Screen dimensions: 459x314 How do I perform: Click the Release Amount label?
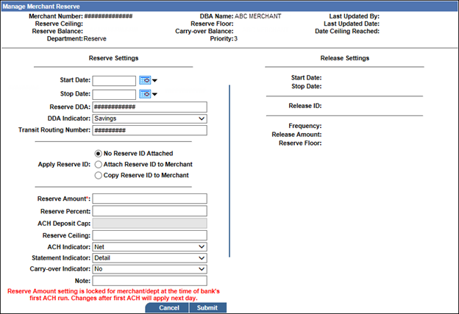pos(296,135)
